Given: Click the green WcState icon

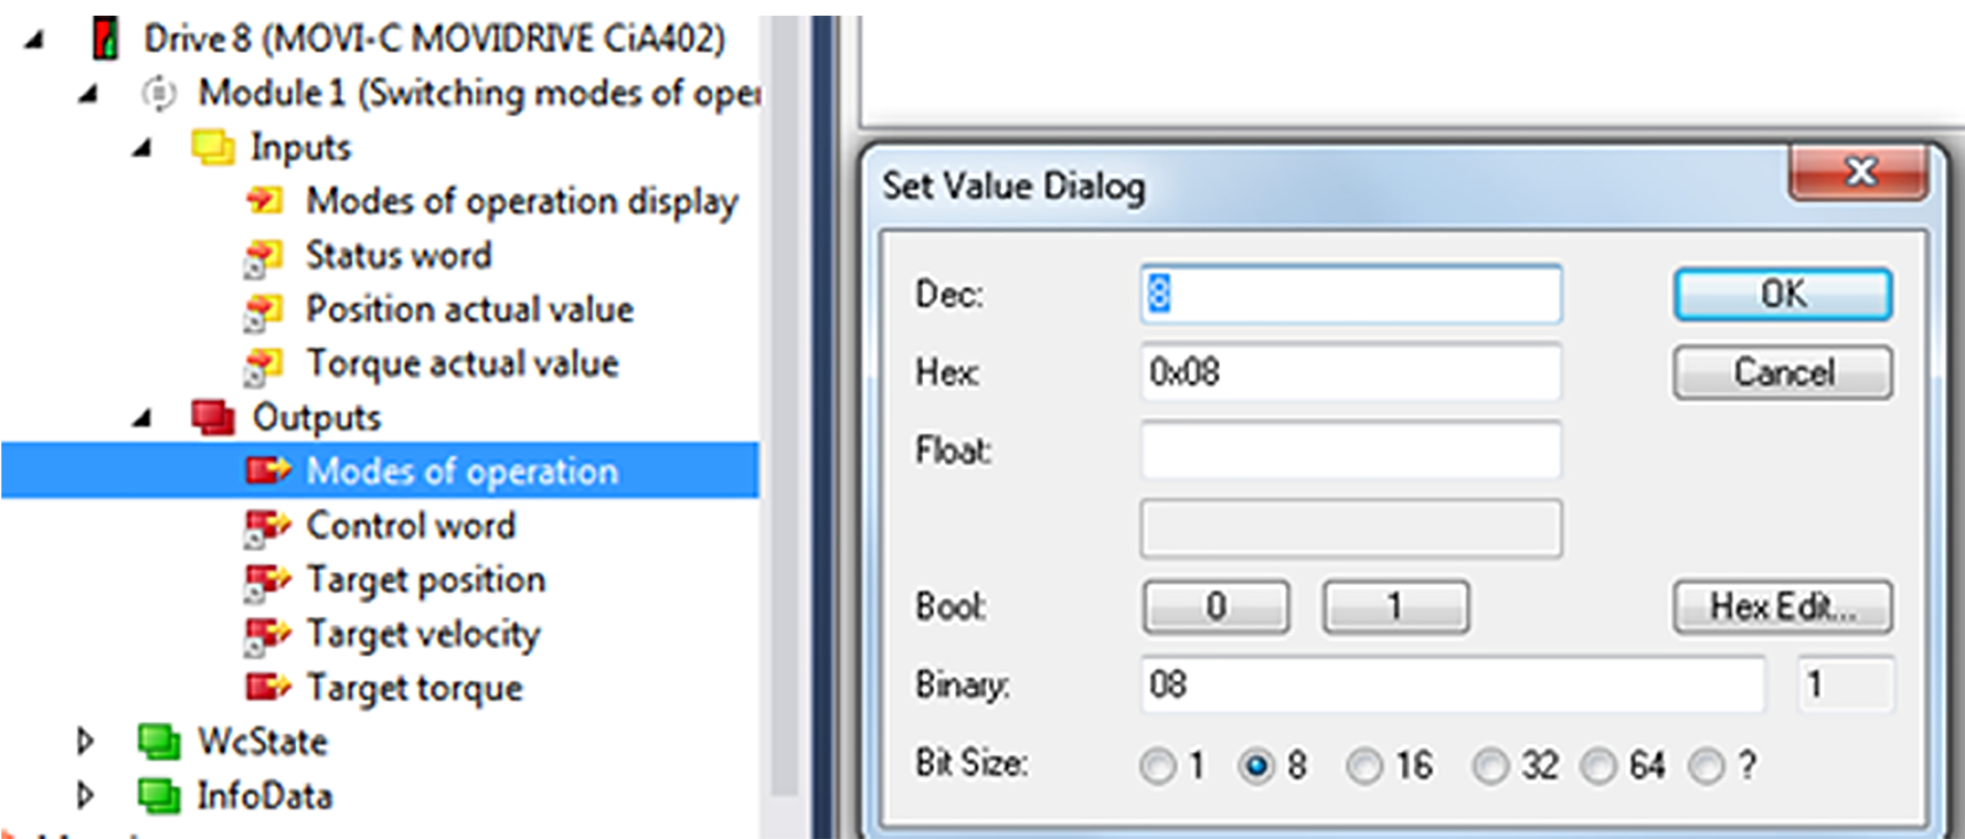Looking at the screenshot, I should pyautogui.click(x=159, y=742).
